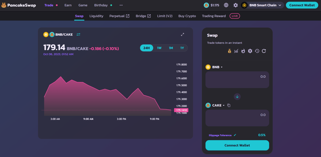Click Connect Wallet in the top bar
321x157 pixels.
click(x=302, y=5)
